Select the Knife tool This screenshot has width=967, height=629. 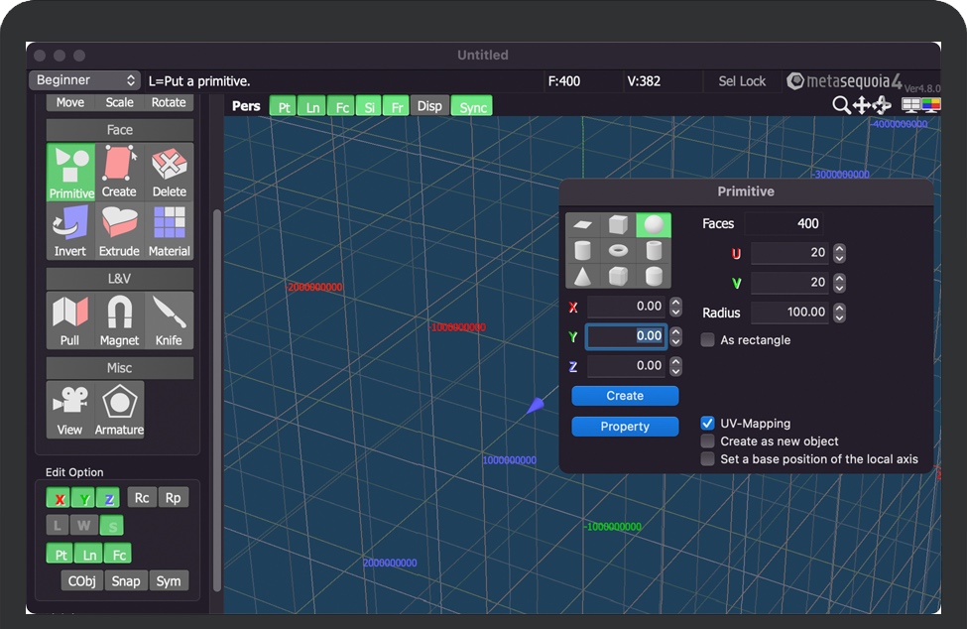pos(169,320)
